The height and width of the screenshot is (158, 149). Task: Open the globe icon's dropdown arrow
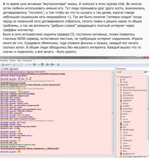point(54,65)
